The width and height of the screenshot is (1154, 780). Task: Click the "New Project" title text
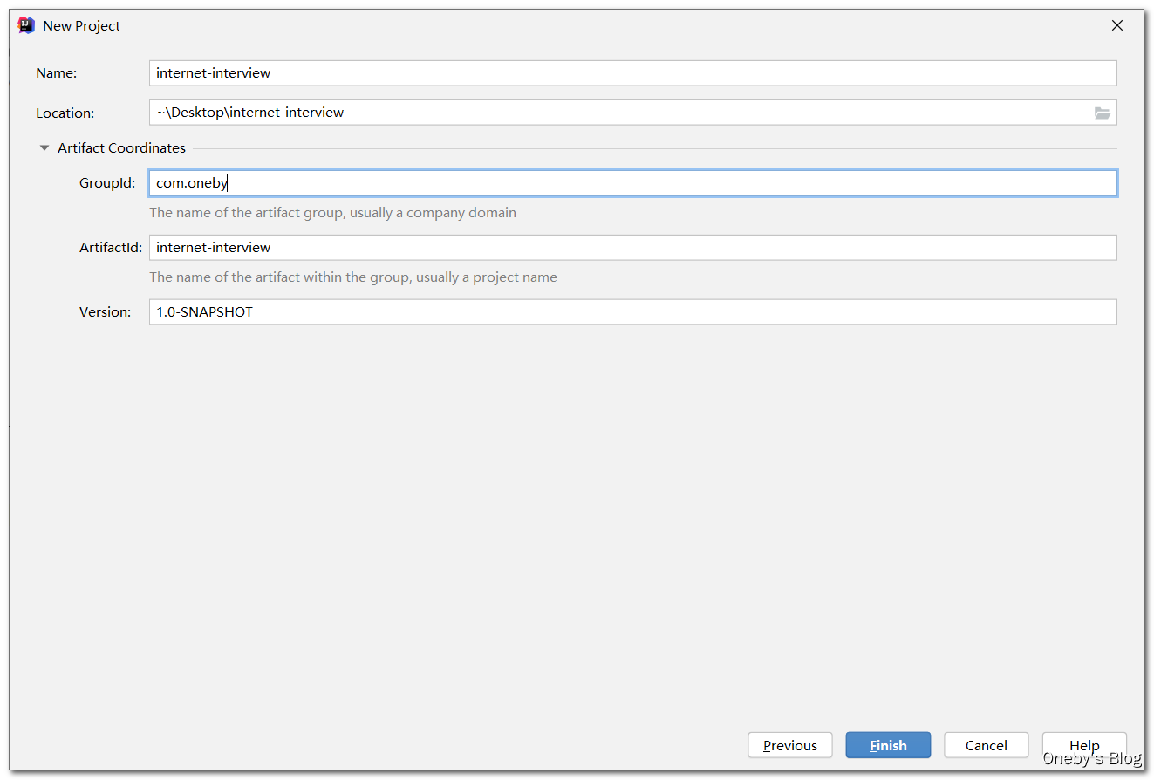point(82,26)
